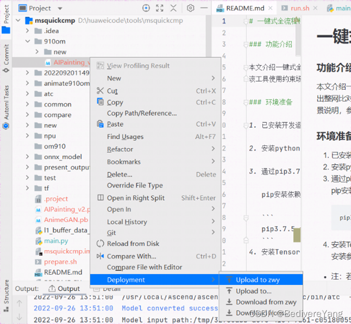Choose Copy from context menu

155,102
